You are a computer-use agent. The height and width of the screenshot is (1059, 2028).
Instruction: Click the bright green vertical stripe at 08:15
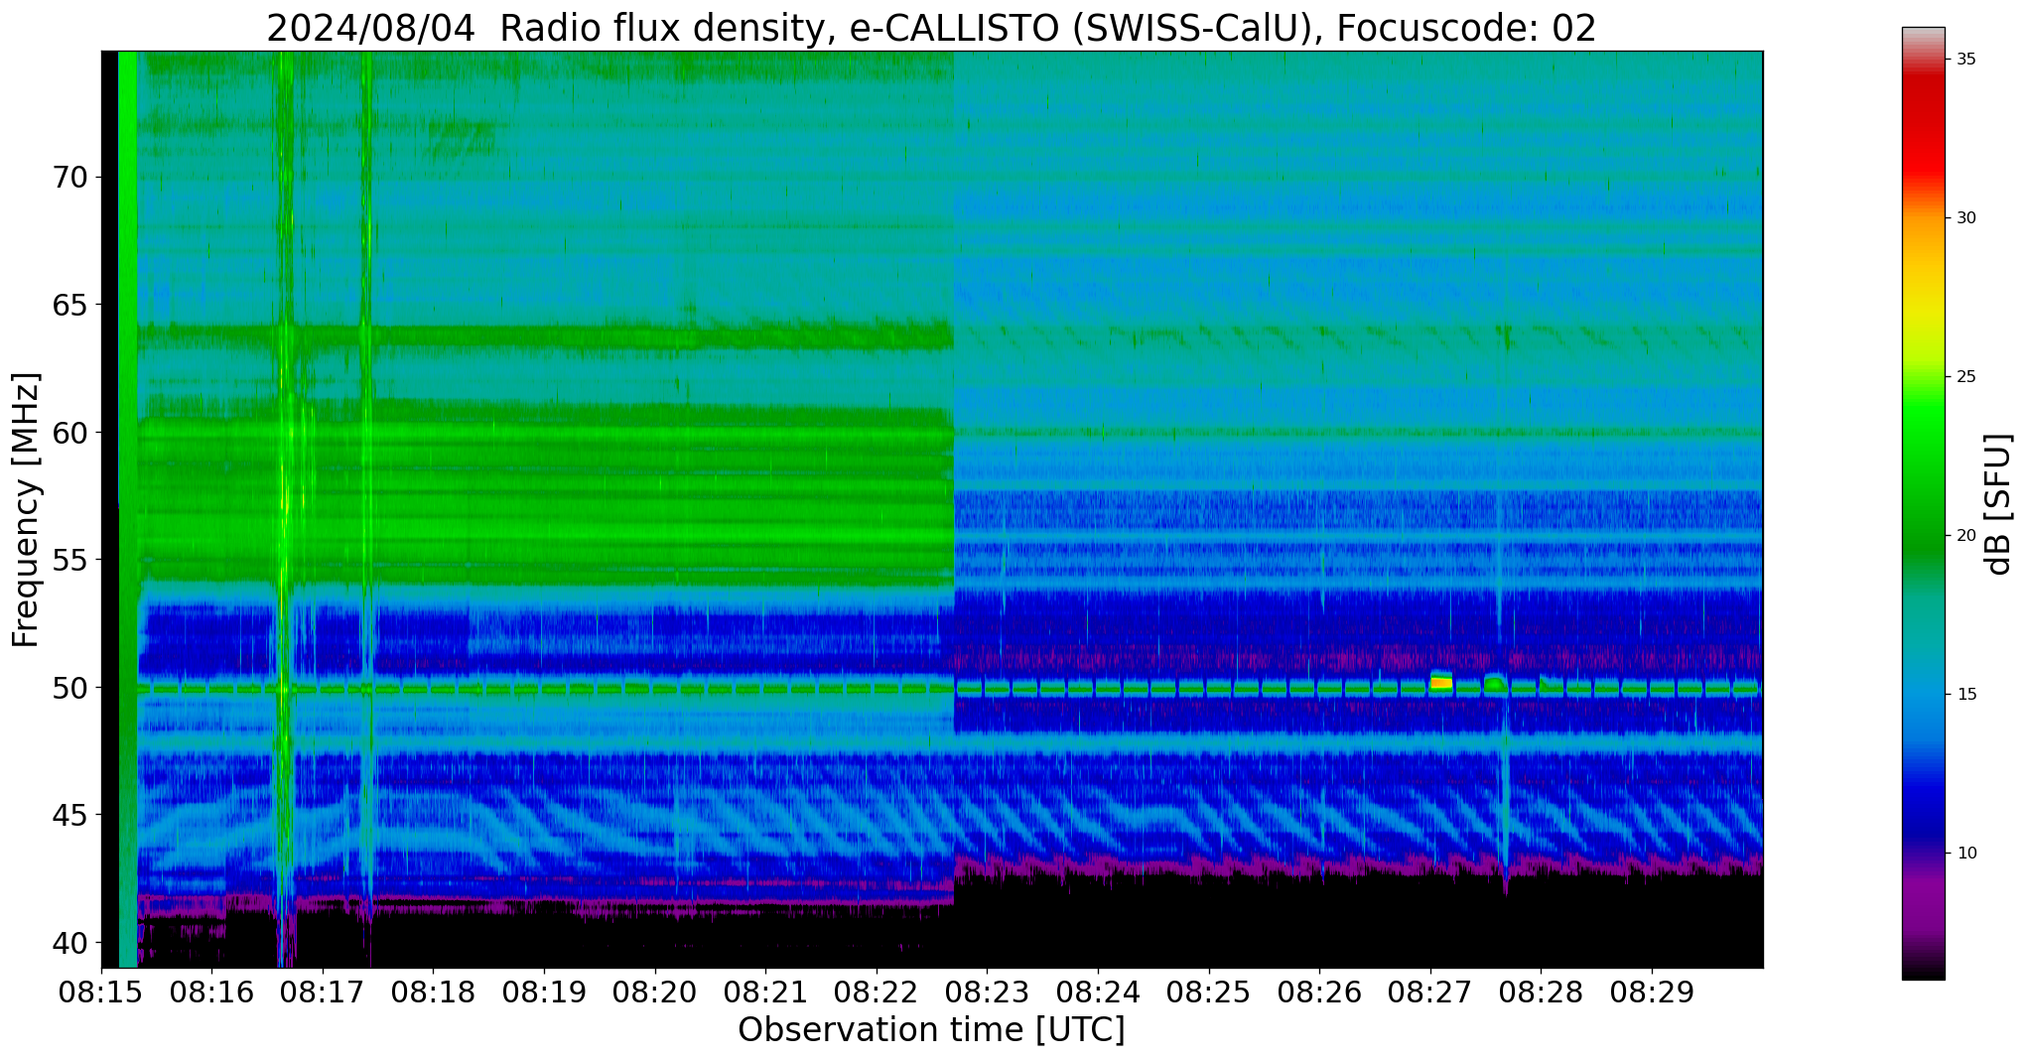[x=127, y=509]
